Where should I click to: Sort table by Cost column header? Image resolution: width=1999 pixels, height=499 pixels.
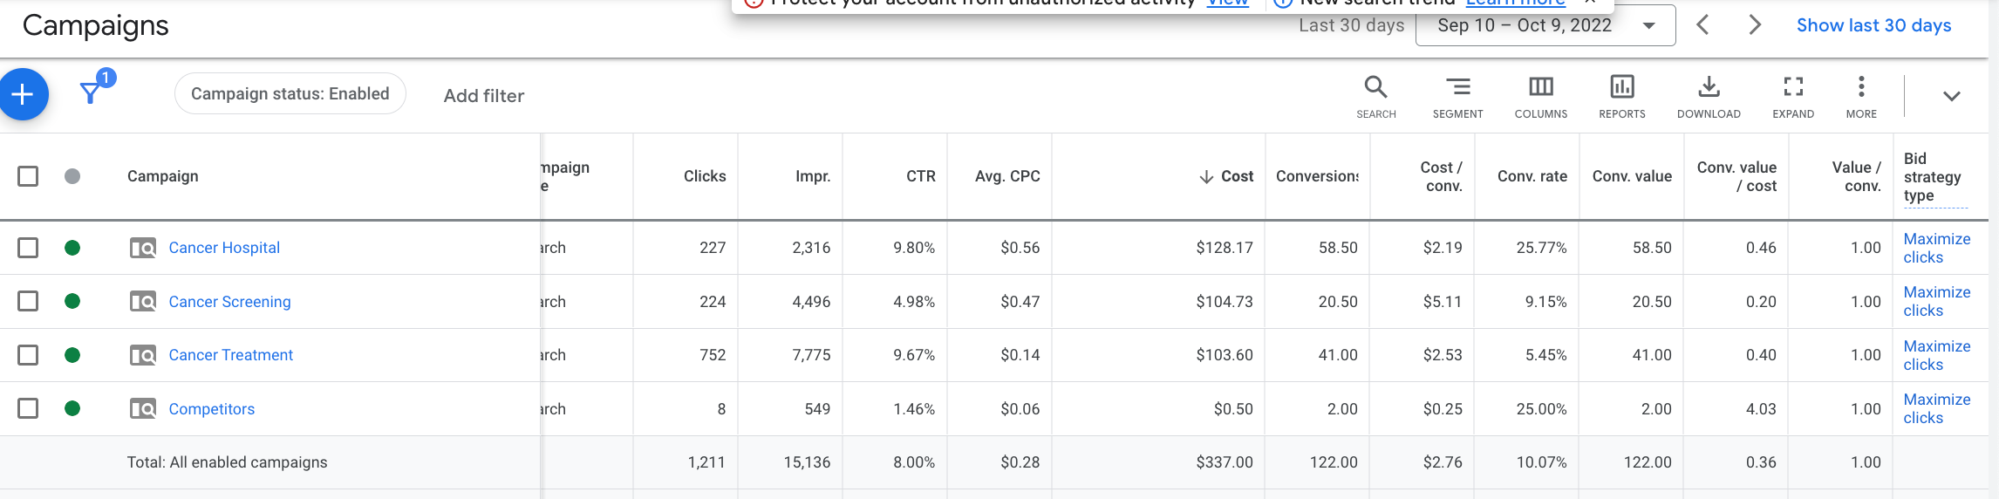point(1236,176)
